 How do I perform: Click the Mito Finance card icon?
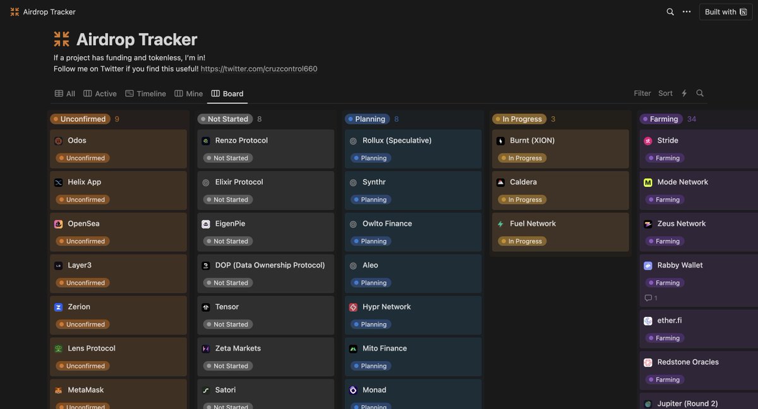353,348
